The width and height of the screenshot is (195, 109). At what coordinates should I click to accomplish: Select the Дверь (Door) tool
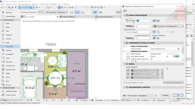tap(10, 27)
